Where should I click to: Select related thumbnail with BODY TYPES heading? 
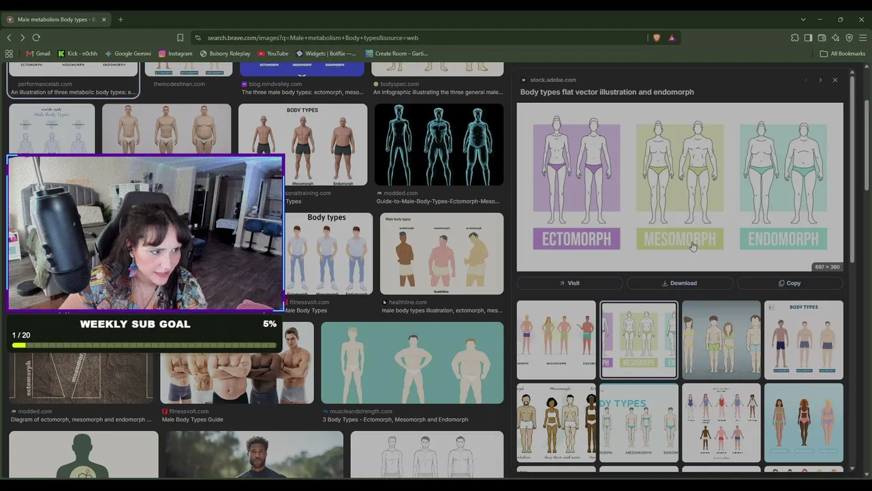click(x=803, y=340)
